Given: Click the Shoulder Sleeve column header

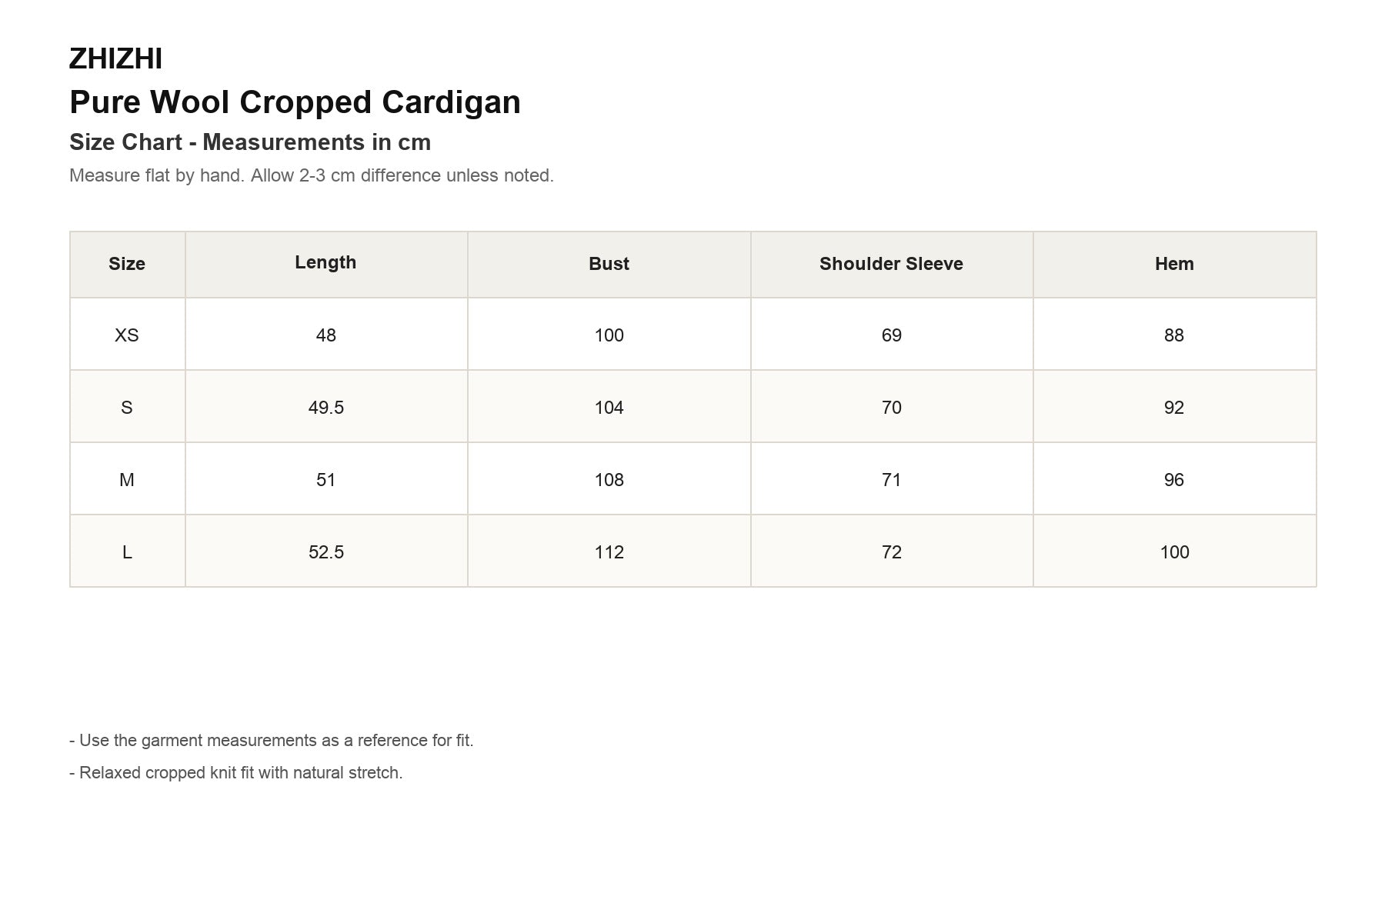Looking at the screenshot, I should click(x=891, y=264).
